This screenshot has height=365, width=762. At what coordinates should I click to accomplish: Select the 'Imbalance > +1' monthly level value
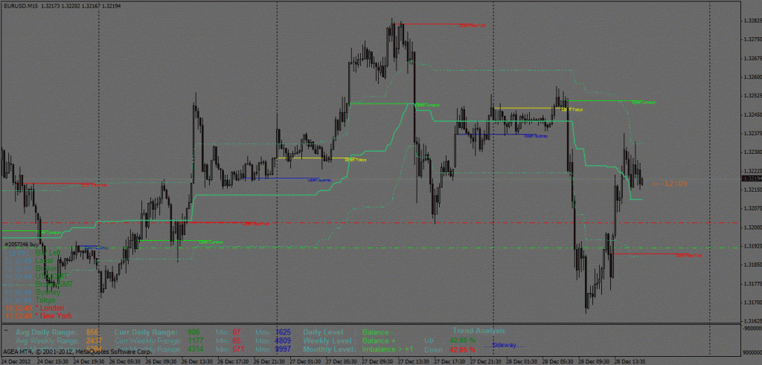tap(387, 349)
